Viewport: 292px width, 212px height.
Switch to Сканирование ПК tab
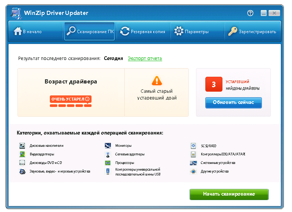(x=89, y=31)
